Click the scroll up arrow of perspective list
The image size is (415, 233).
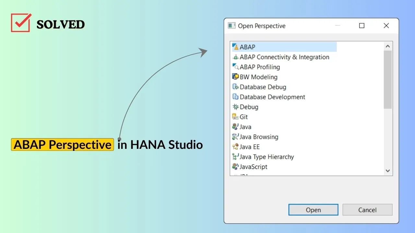click(x=388, y=46)
